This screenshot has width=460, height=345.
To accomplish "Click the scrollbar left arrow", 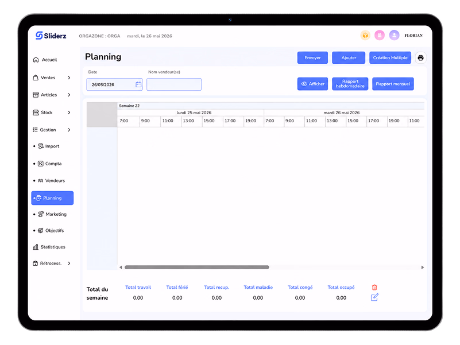I will (121, 268).
